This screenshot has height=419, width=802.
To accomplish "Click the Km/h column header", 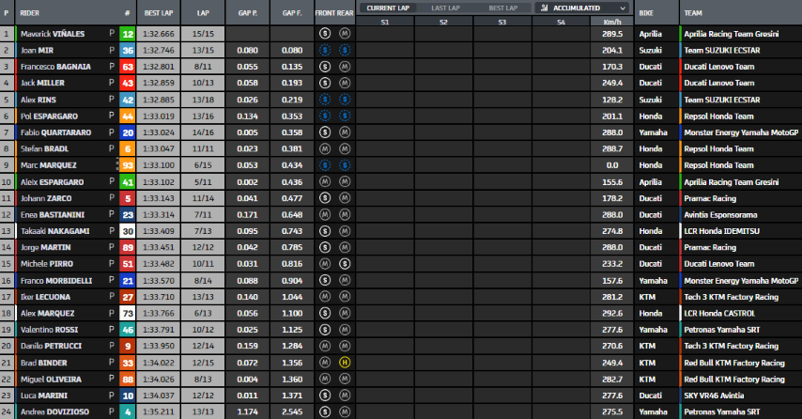I will (612, 20).
